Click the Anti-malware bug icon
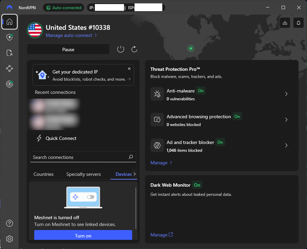 [157, 94]
